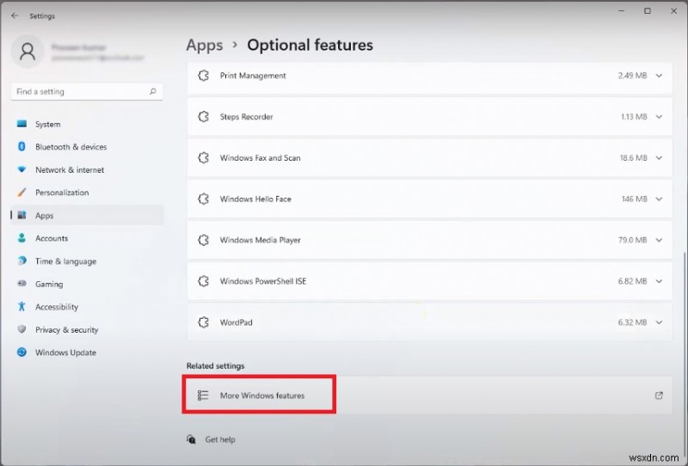Click the Privacy & security shield icon

21,330
